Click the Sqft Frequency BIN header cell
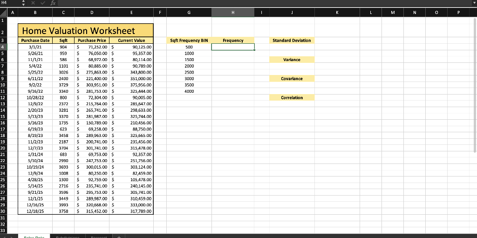The image size is (477, 238). 189,41
